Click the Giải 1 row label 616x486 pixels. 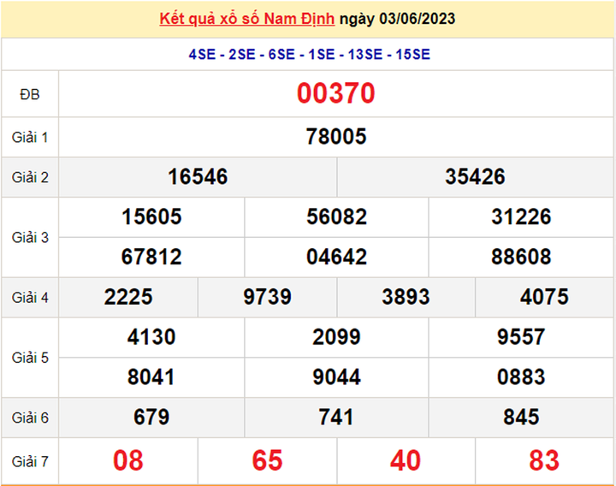pyautogui.click(x=30, y=138)
